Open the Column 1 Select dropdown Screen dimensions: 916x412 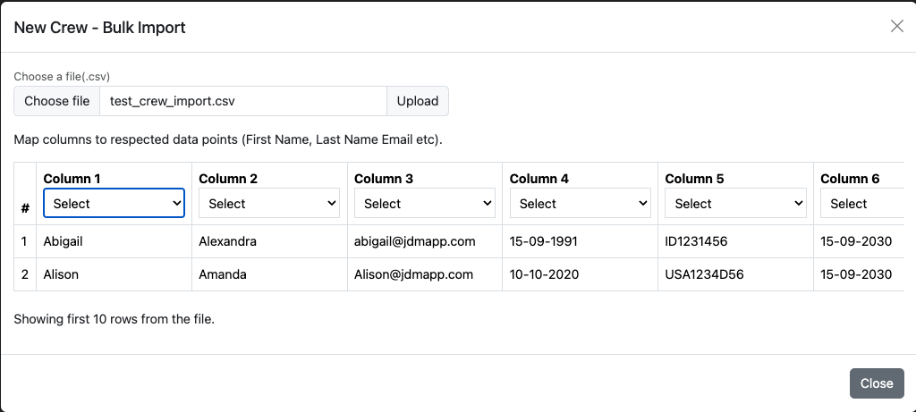(114, 204)
